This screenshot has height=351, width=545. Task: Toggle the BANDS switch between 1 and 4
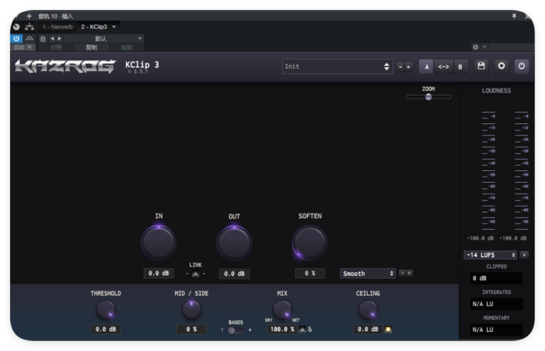pyautogui.click(x=234, y=331)
